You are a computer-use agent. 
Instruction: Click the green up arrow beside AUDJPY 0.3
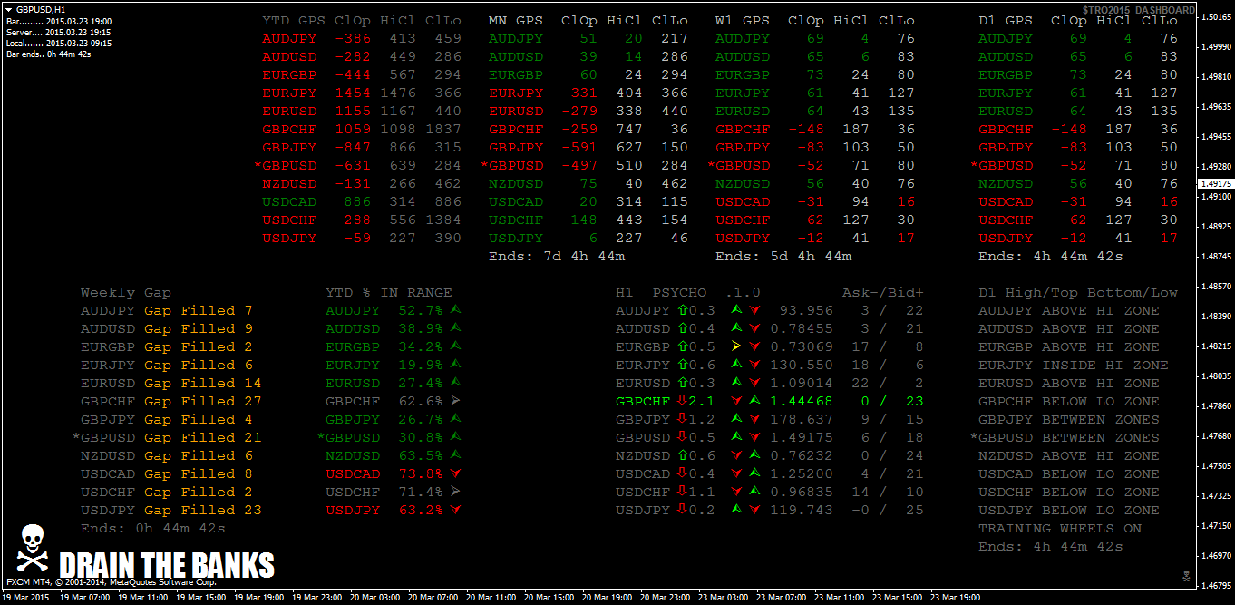682,310
